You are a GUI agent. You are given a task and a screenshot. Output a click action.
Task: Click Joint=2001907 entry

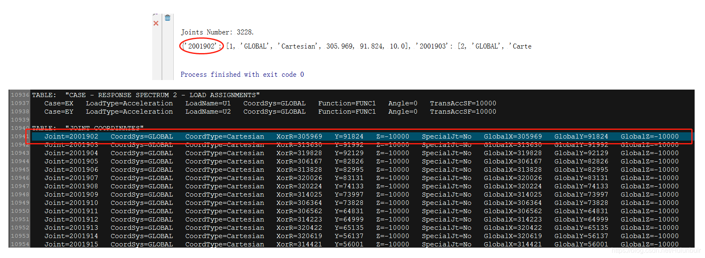pos(71,178)
